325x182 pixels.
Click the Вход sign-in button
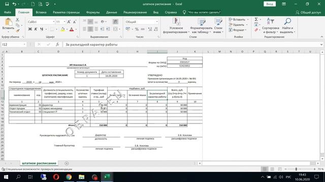(x=270, y=4)
